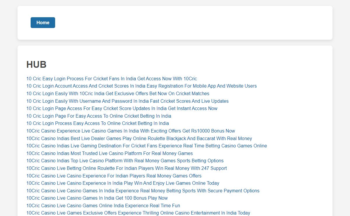Select '10 Cric Login Process Easy Access' link
Image resolution: width=350 pixels, height=216 pixels.
pyautogui.click(x=98, y=123)
